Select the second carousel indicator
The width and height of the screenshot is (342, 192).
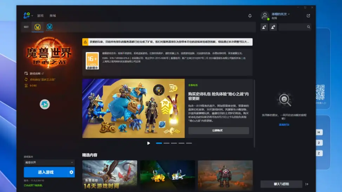click(x=166, y=143)
